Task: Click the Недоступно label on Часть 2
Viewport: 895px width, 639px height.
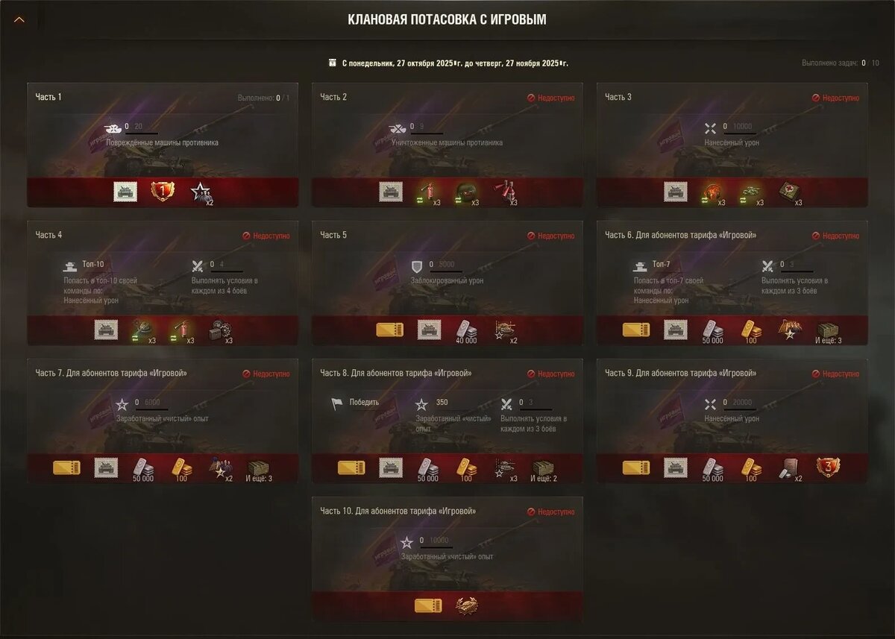Action: point(551,98)
